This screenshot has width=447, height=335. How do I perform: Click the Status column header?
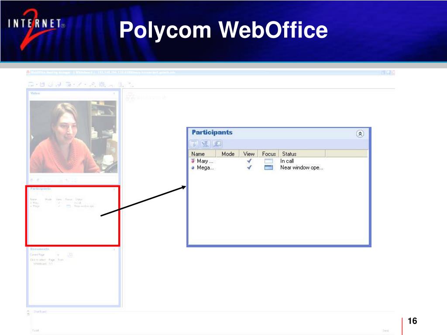coord(302,154)
